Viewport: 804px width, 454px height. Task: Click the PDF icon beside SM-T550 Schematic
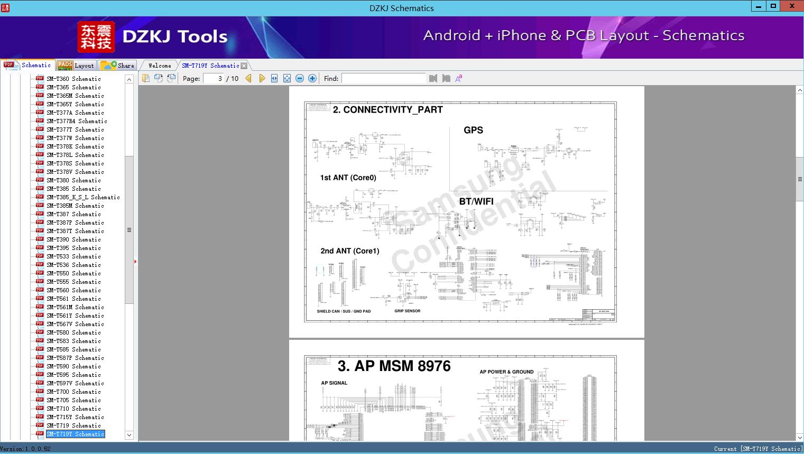coord(40,273)
